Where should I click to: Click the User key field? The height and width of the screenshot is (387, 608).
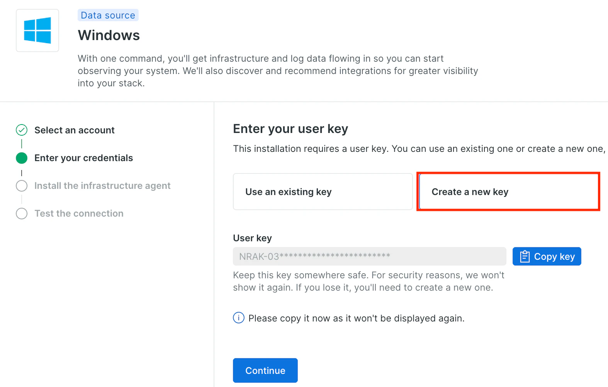coord(370,256)
